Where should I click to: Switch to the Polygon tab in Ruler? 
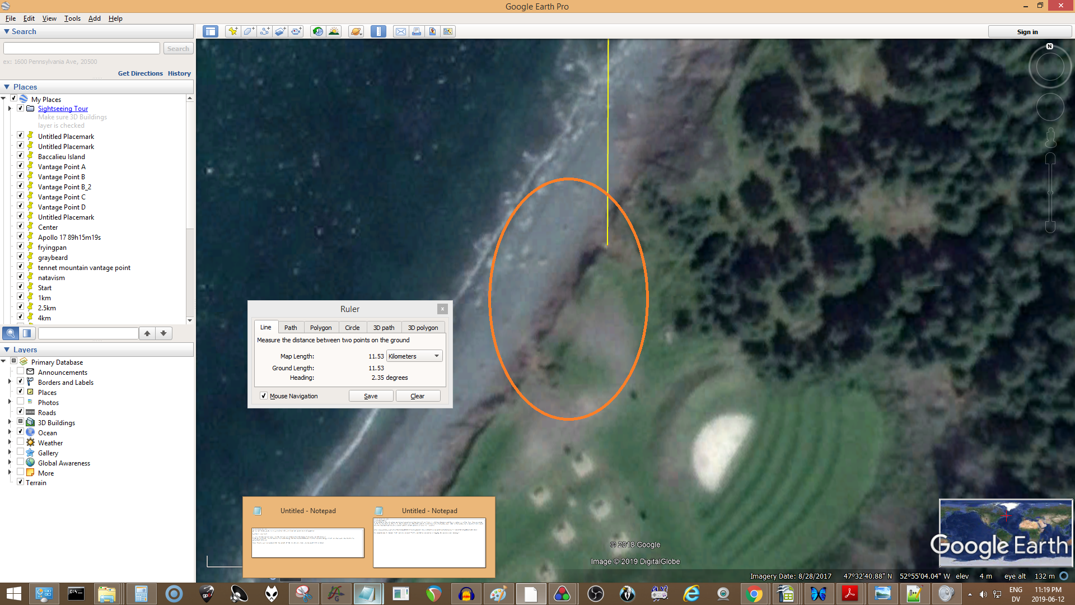[321, 328]
